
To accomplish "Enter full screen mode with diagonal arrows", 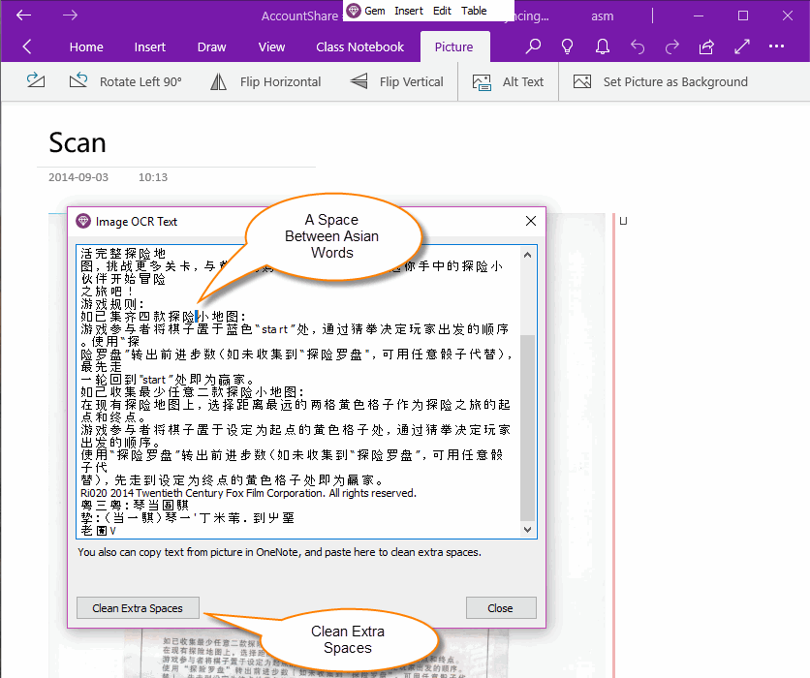I will 742,47.
